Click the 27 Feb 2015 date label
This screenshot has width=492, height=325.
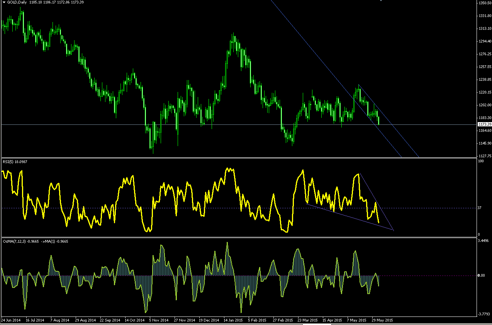coord(283,320)
